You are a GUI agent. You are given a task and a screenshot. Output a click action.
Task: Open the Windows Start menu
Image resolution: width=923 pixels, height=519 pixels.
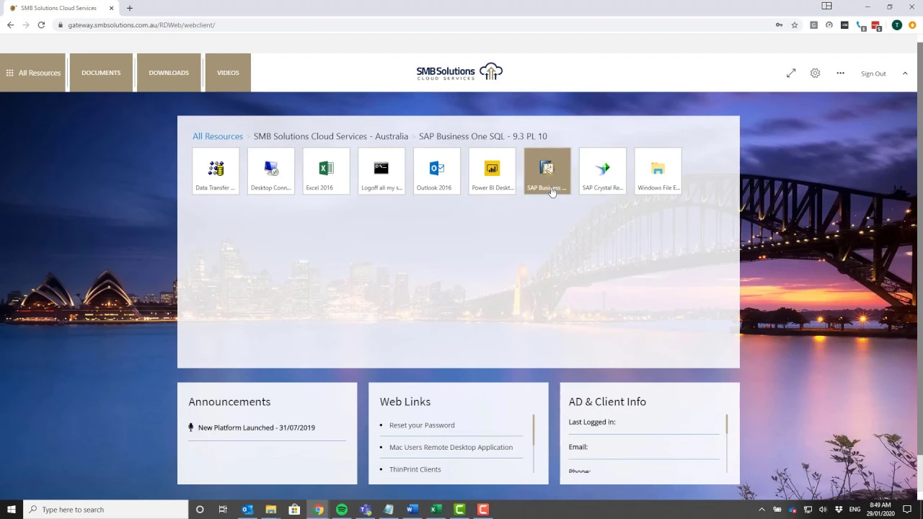(12, 510)
